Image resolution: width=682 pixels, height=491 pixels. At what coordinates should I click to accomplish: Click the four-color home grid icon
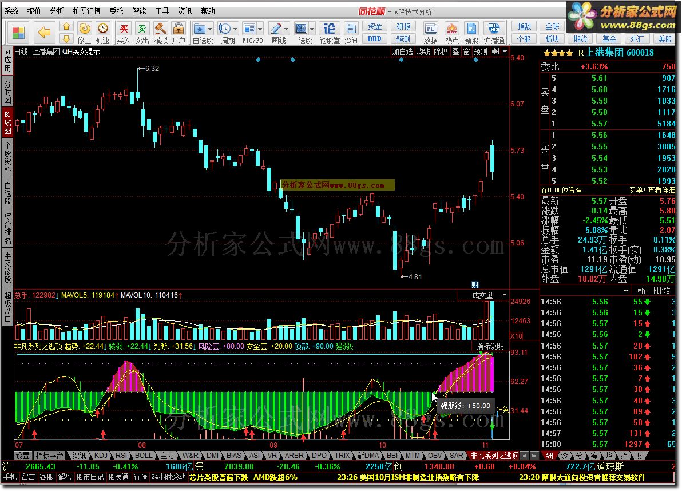tap(19, 33)
